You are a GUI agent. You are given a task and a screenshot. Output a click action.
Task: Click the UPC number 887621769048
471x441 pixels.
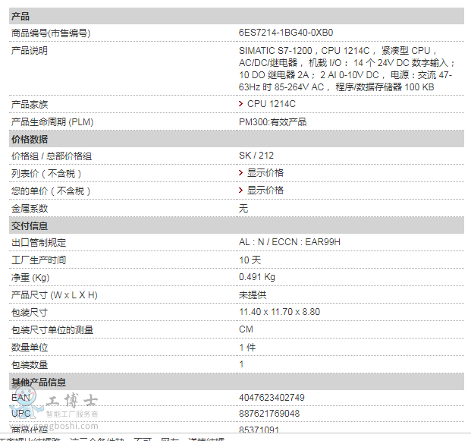(x=269, y=414)
